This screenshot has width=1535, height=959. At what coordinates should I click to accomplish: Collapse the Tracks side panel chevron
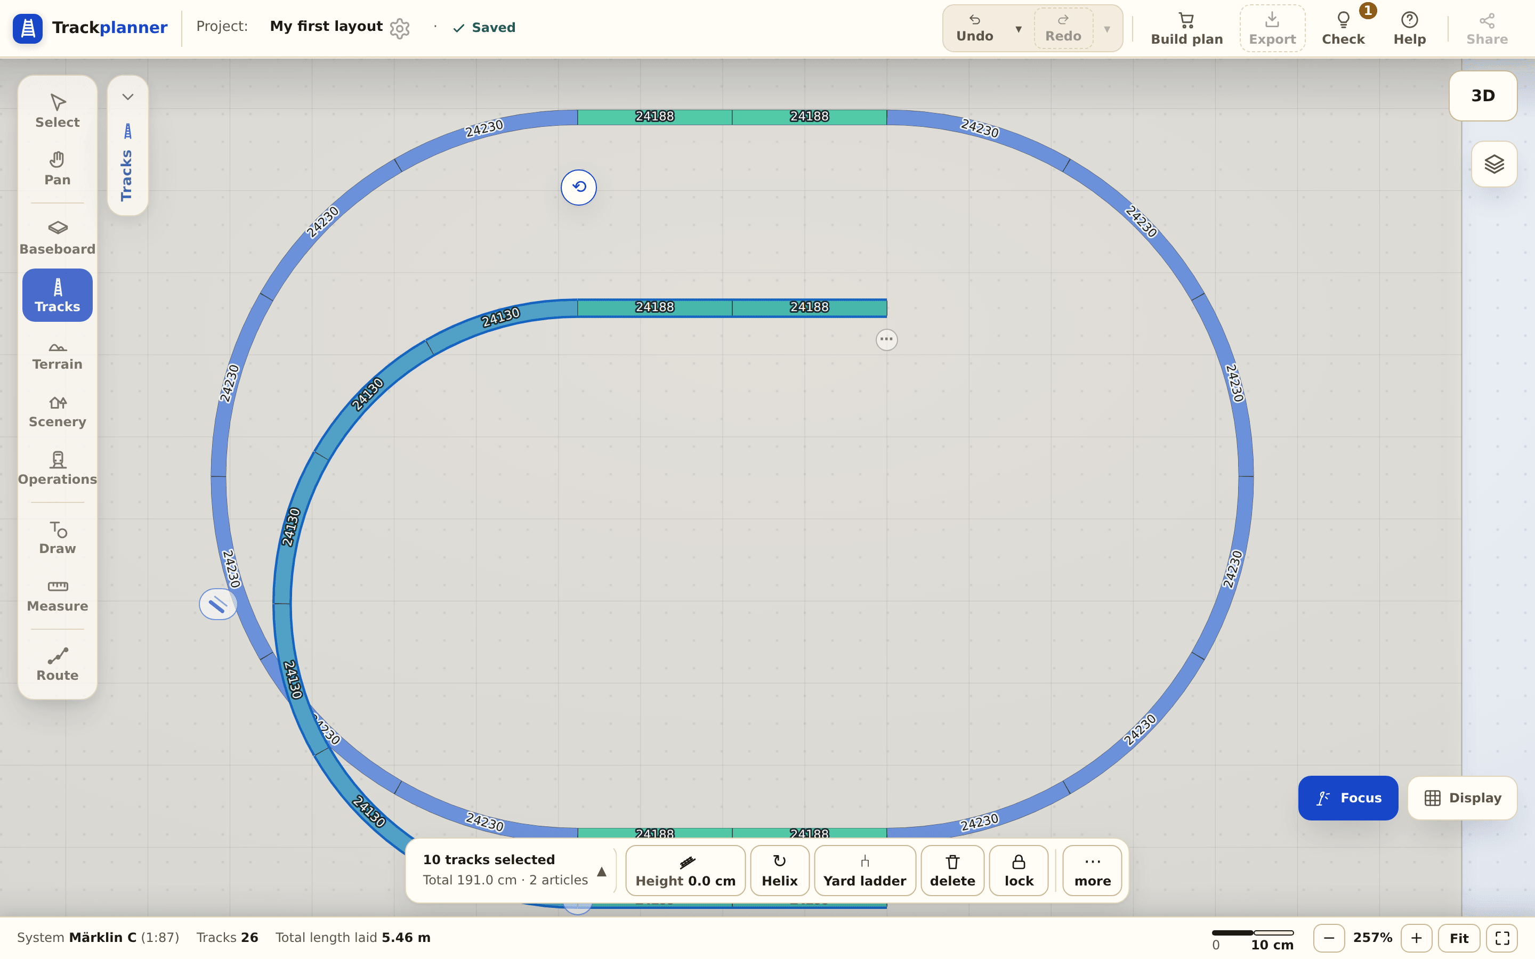(128, 97)
